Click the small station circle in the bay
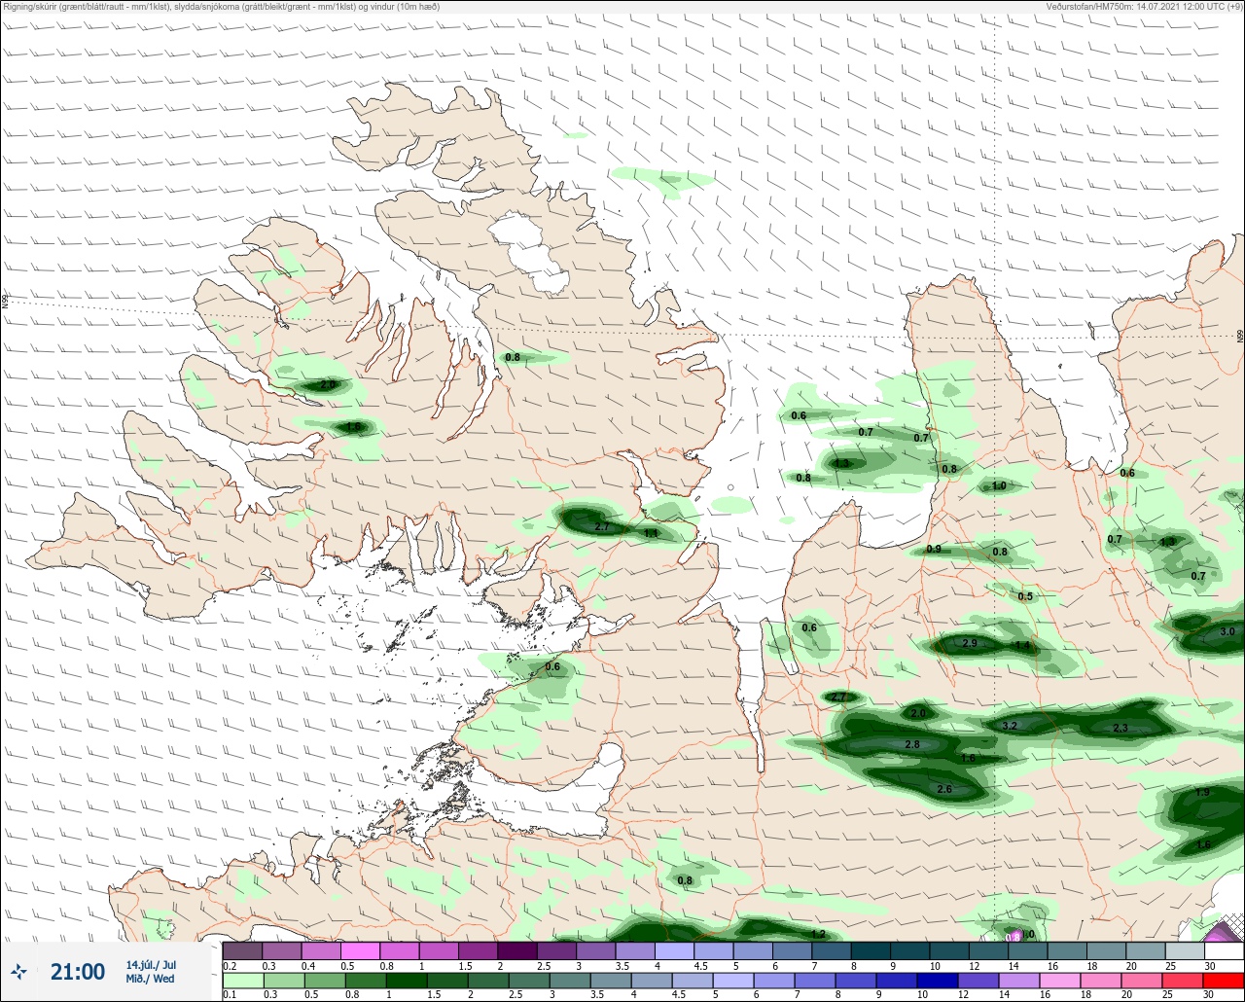Image resolution: width=1245 pixels, height=1002 pixels. 729,487
